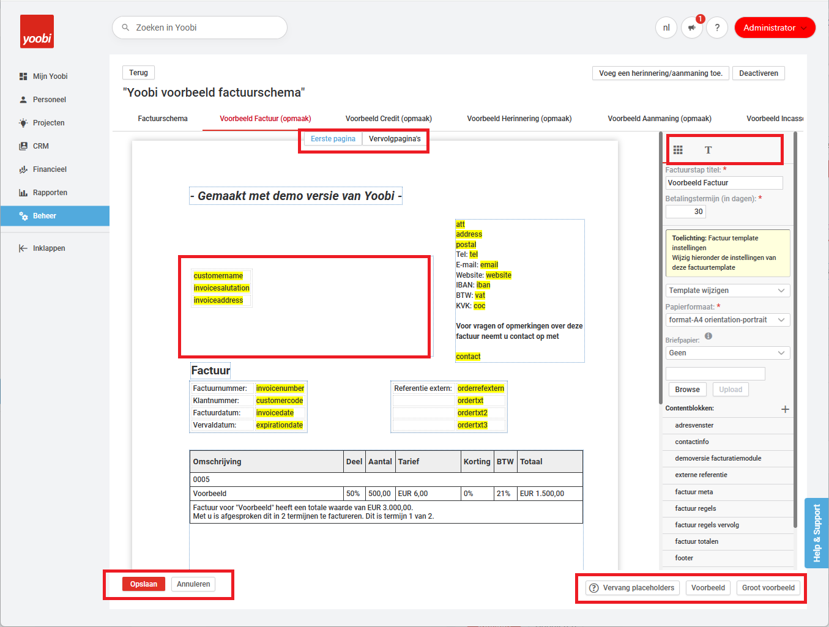The image size is (829, 627).
Task: Open the Papierformaat dropdown
Action: coord(727,320)
